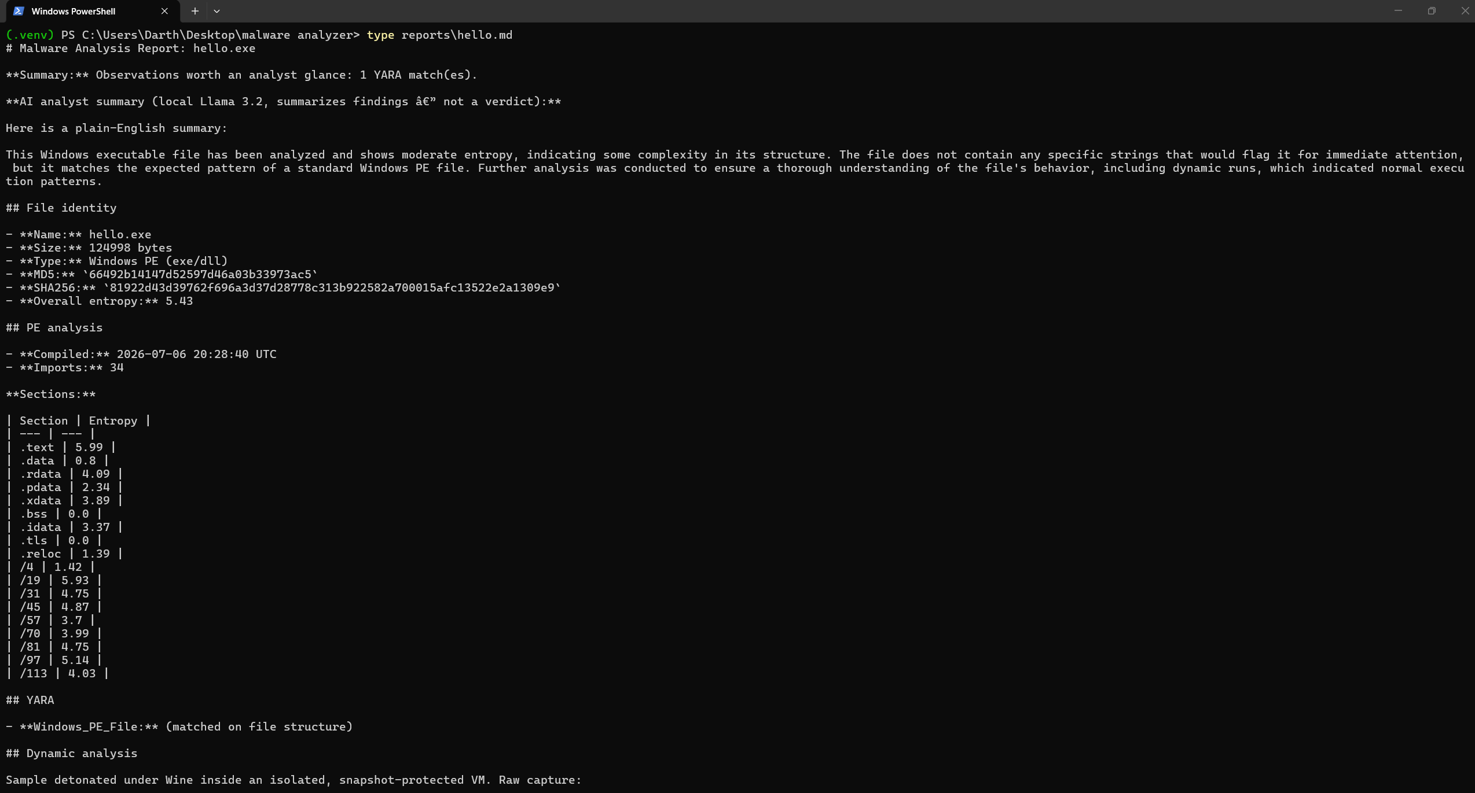Click the '## File identity' heading
This screenshot has height=793, width=1475.
(x=61, y=208)
